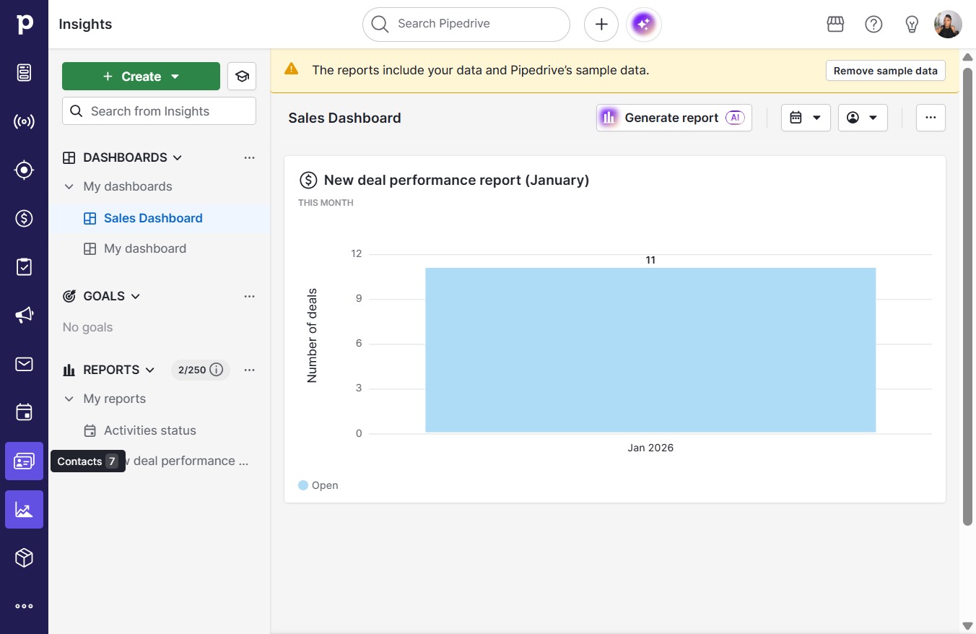Click the Pipedrive logo icon
This screenshot has height=634, width=976.
(25, 24)
